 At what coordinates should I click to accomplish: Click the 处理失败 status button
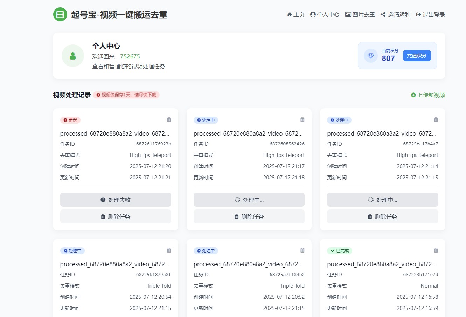[116, 200]
